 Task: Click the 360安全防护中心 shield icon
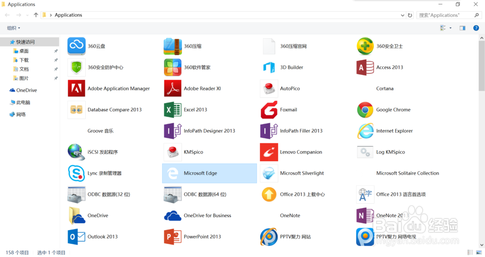77,67
